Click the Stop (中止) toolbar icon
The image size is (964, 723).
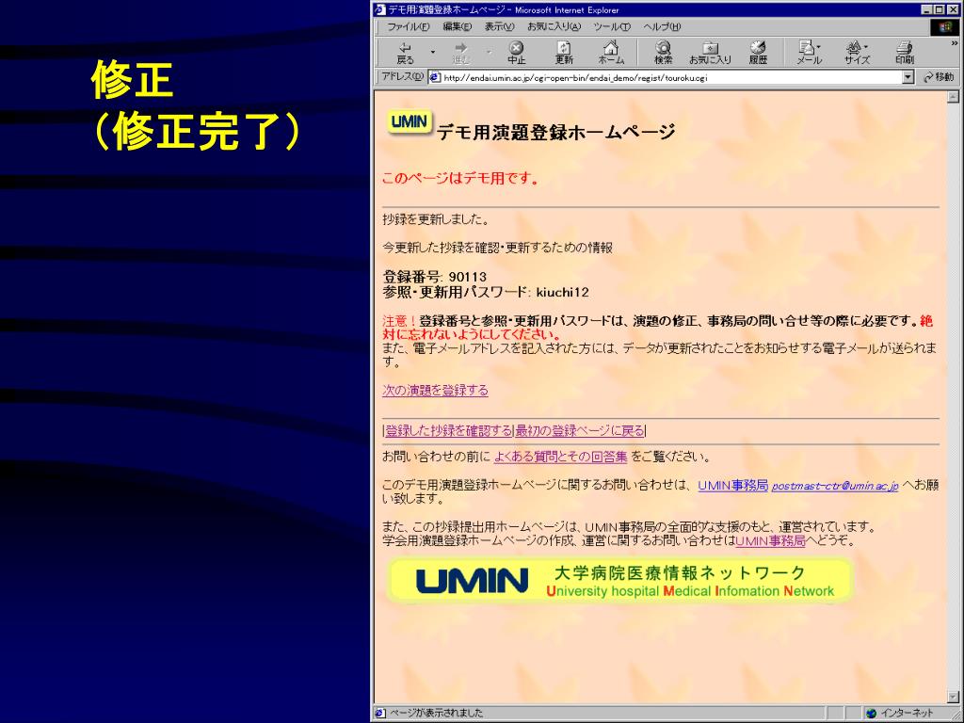tap(517, 53)
